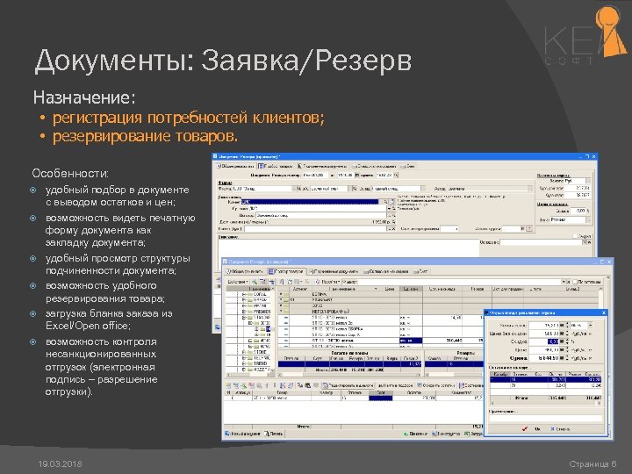Switch to Общие реквизиты tab in front window

coord(246,271)
